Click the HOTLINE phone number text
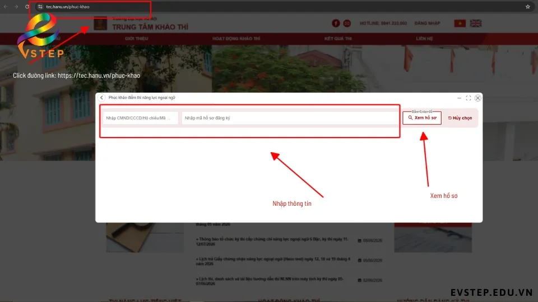 383,23
